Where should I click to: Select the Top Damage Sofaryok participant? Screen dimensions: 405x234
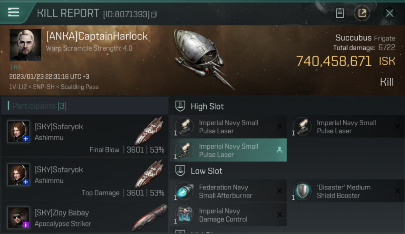tap(85, 179)
